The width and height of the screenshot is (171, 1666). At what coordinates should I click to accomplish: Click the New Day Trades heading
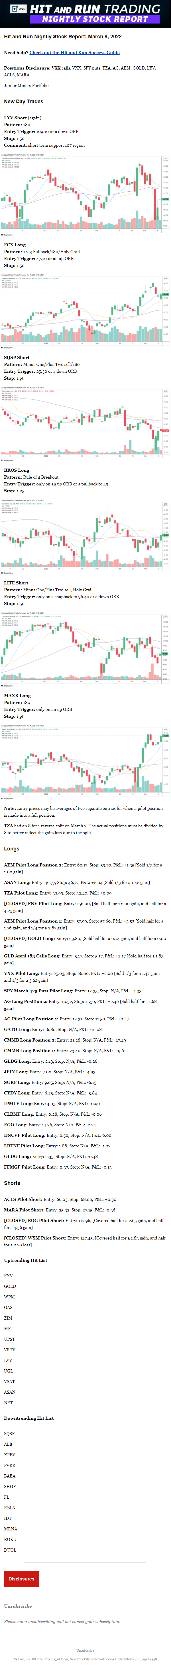pyautogui.click(x=24, y=102)
